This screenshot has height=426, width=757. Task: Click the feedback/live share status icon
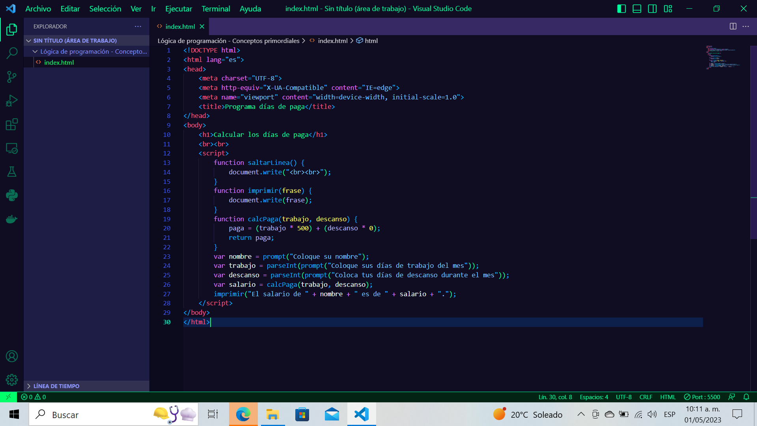731,397
